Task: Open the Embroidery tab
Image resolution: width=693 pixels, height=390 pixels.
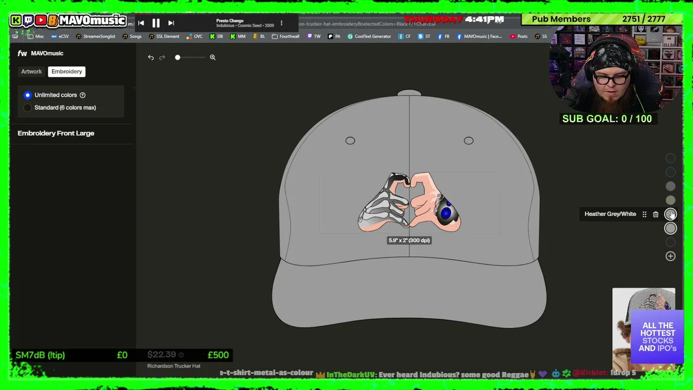Action: click(67, 71)
